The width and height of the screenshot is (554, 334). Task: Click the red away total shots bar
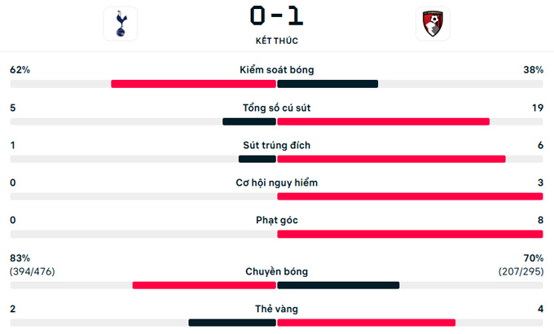tap(383, 121)
